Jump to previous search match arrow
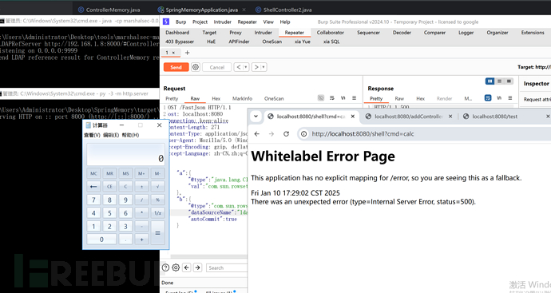The image size is (551, 293). coord(187,267)
